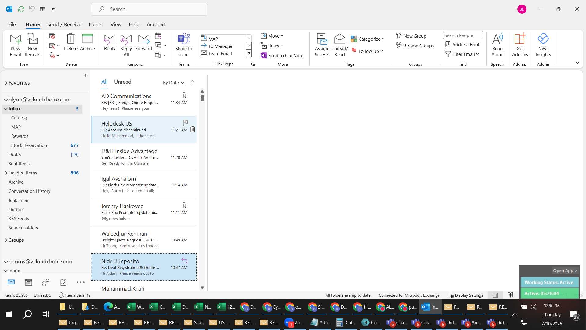Switch to the Send / Receive tab
Viewport: 586px width, 330px height.
pyautogui.click(x=64, y=24)
